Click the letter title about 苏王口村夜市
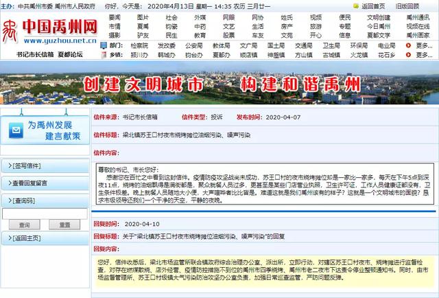Viewport: 439px width, 298px height. (187, 135)
